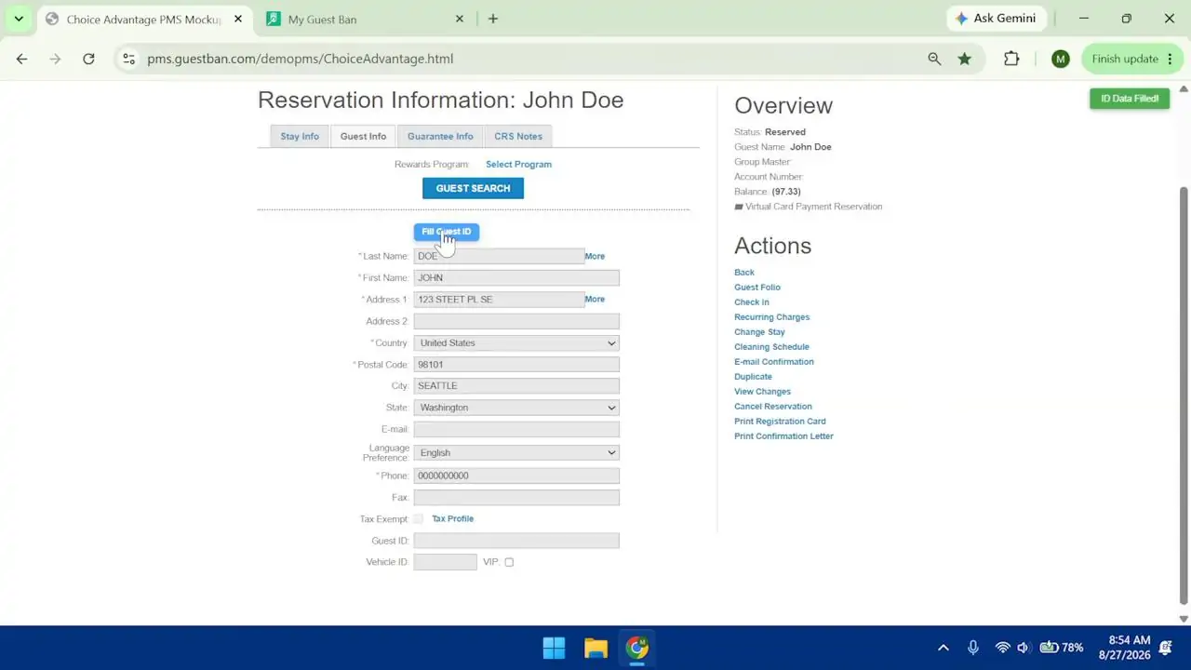Open the Guest Folio link
1191x670 pixels.
(x=757, y=288)
